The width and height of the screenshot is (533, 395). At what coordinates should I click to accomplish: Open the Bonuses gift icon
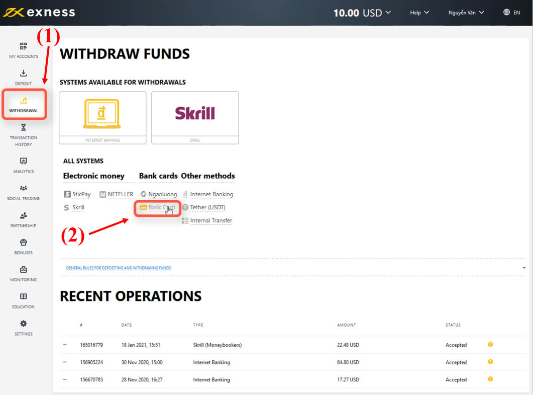(24, 243)
